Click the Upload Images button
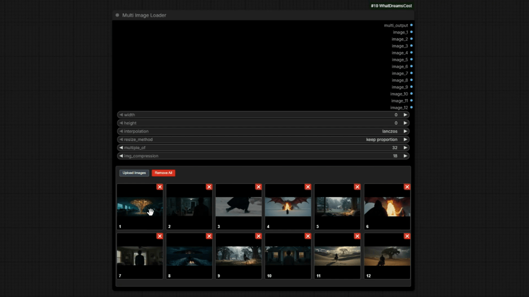The width and height of the screenshot is (529, 297). [x=134, y=173]
